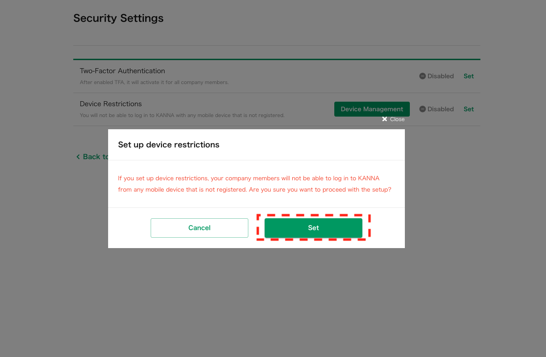This screenshot has height=357, width=546.
Task: Click the Disabled text in the Two-Factor Authentication row
Action: click(x=440, y=76)
